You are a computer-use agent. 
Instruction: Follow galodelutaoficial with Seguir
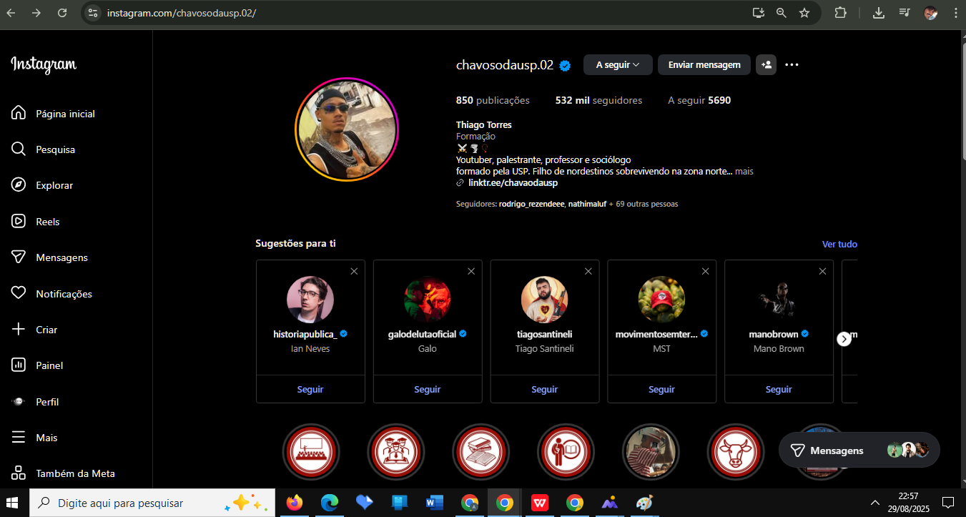tap(428, 390)
